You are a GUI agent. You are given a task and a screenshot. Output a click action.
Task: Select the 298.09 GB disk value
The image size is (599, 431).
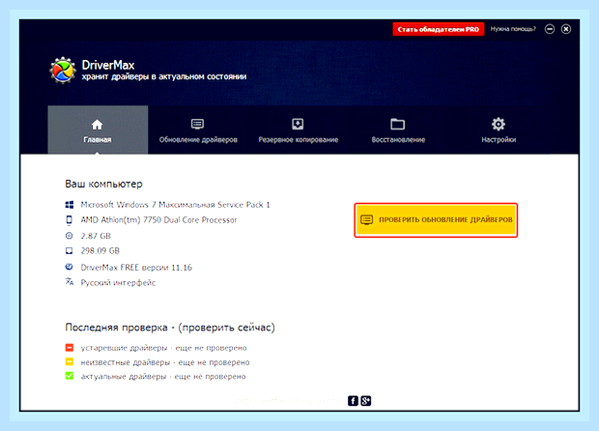pyautogui.click(x=100, y=251)
